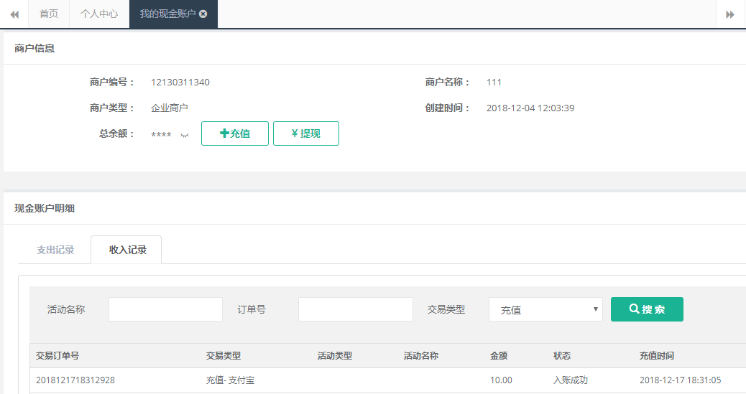Click order number 2018121718312928
Screen dimensions: 746x394
pyautogui.click(x=75, y=380)
